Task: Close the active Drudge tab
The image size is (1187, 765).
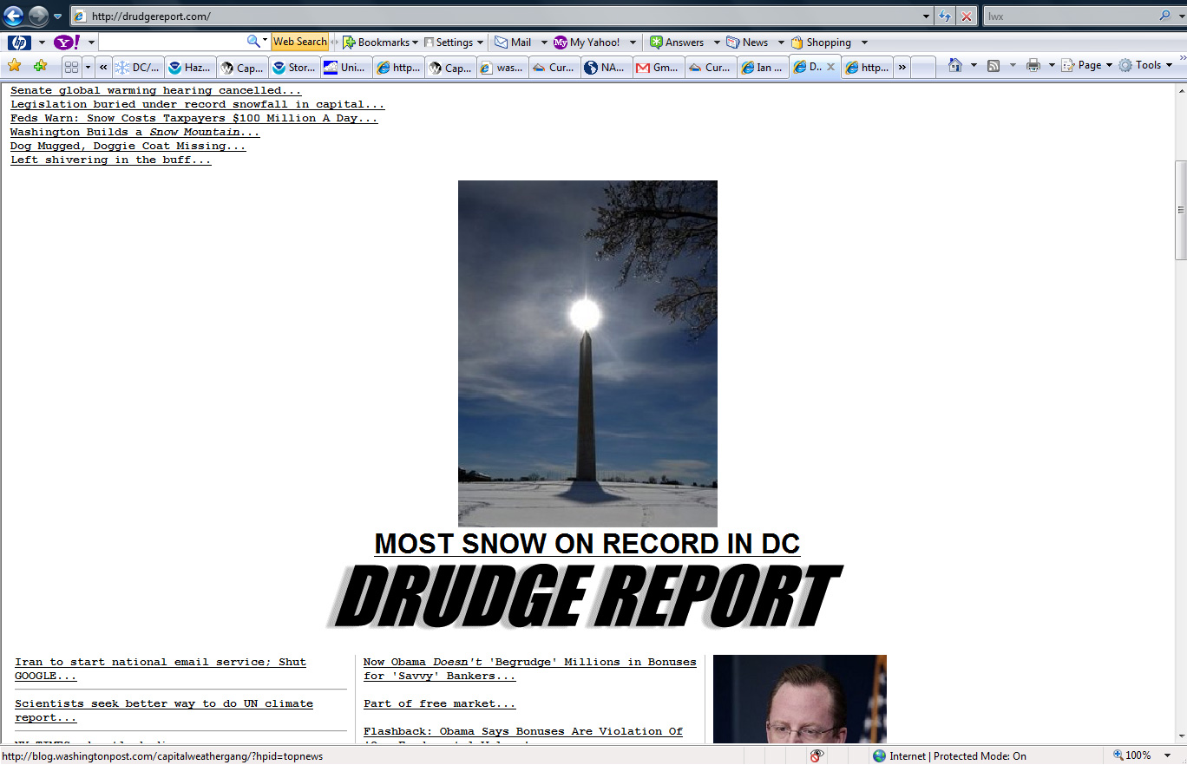Action: [x=830, y=67]
